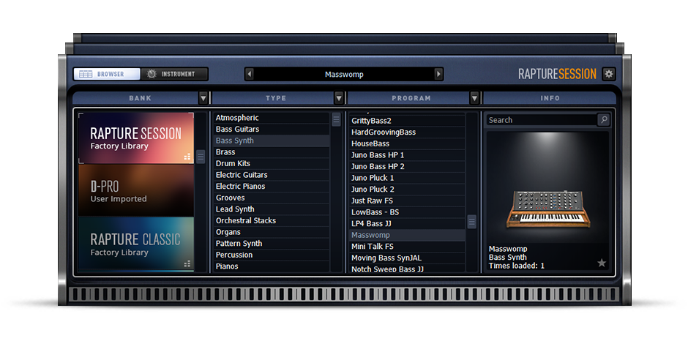Select the Masswomp program in list
The height and width of the screenshot is (344, 688).
coord(407,235)
